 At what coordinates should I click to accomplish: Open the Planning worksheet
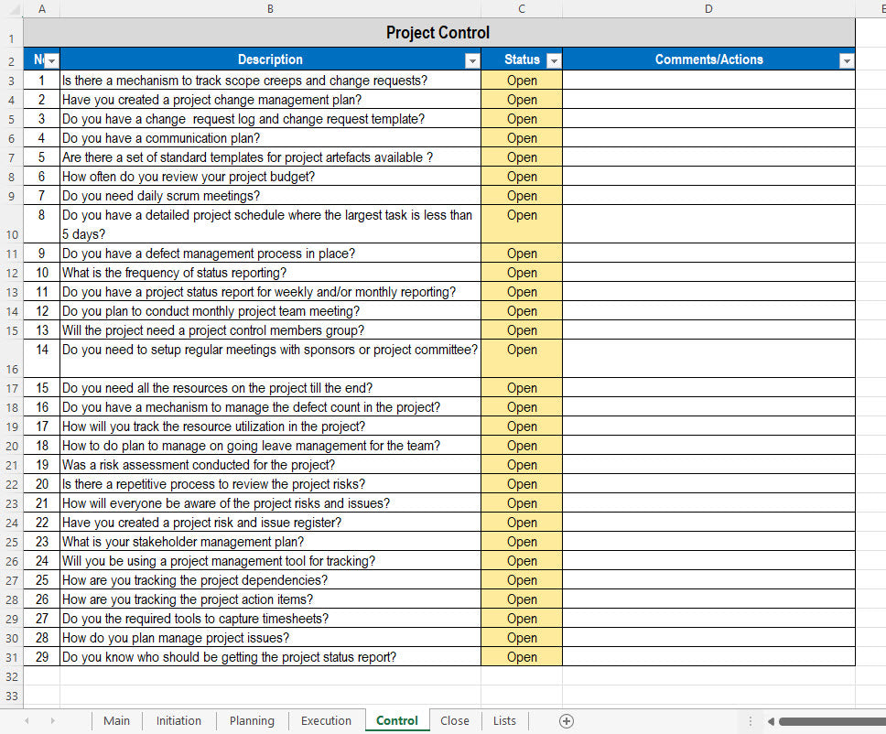(251, 720)
